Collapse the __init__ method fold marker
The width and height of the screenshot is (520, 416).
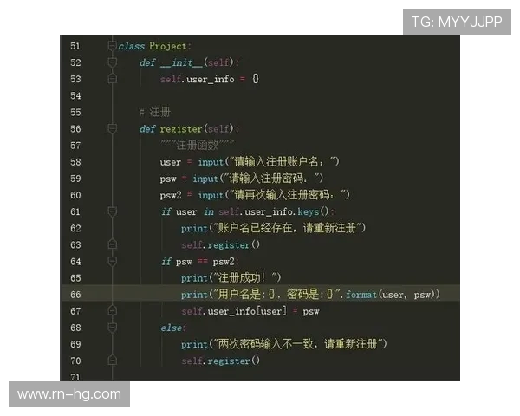[112, 62]
